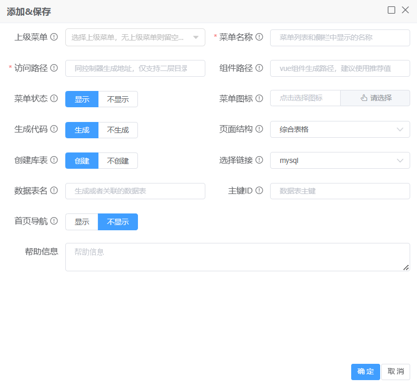Click info icon next to 组件路径

pos(259,68)
